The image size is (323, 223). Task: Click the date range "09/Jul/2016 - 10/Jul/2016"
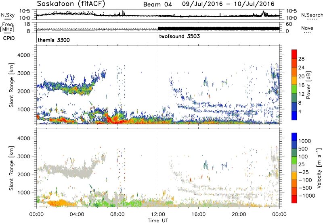click(x=228, y=4)
